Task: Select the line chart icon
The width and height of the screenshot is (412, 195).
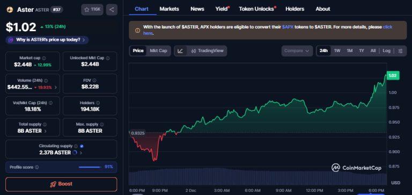Action: click(180, 51)
